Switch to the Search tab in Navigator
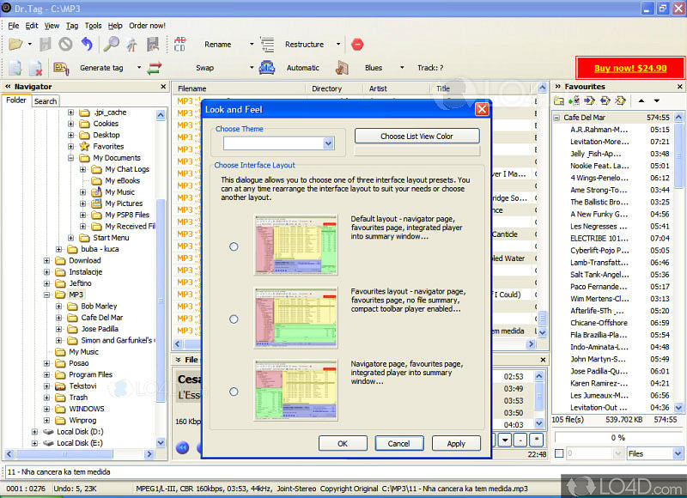 pyautogui.click(x=45, y=101)
